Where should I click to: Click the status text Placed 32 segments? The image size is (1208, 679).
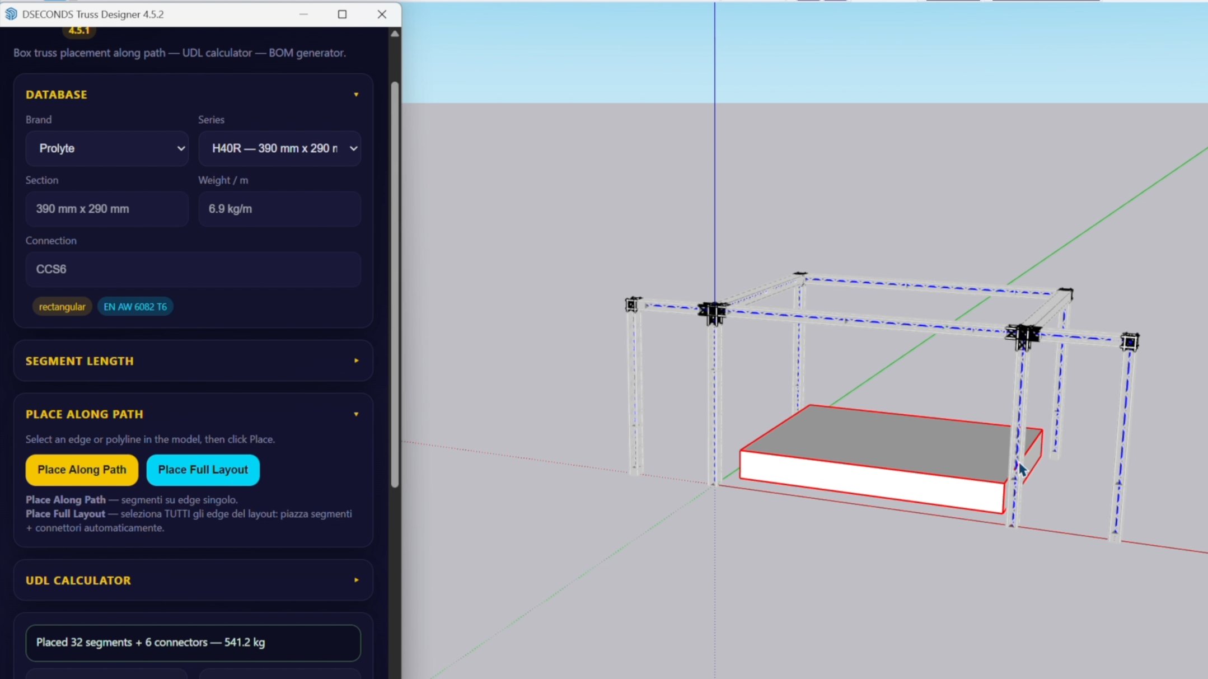tap(151, 642)
